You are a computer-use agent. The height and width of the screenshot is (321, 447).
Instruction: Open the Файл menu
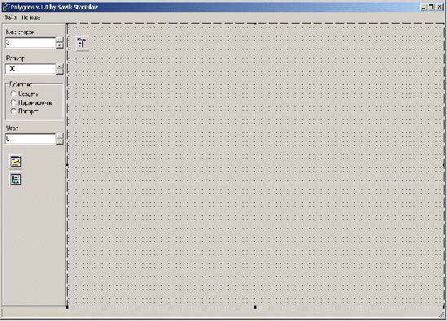click(11, 18)
